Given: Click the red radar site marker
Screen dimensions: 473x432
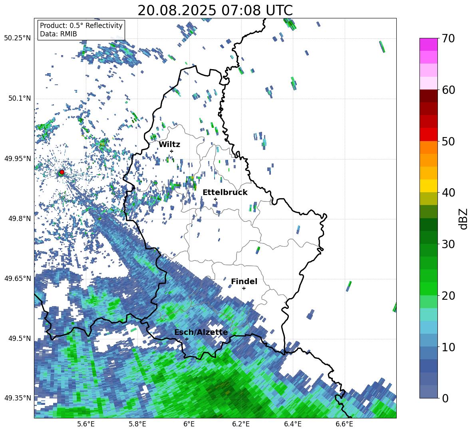Looking at the screenshot, I should click(62, 172).
